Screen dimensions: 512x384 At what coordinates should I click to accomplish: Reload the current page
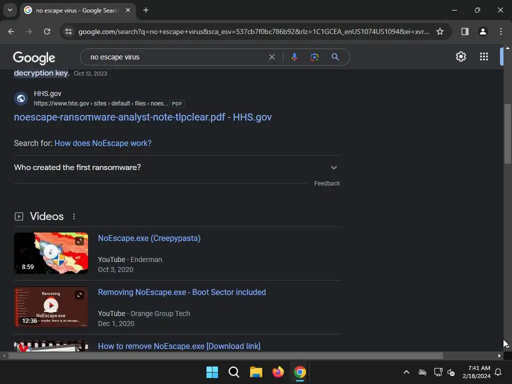click(x=47, y=31)
